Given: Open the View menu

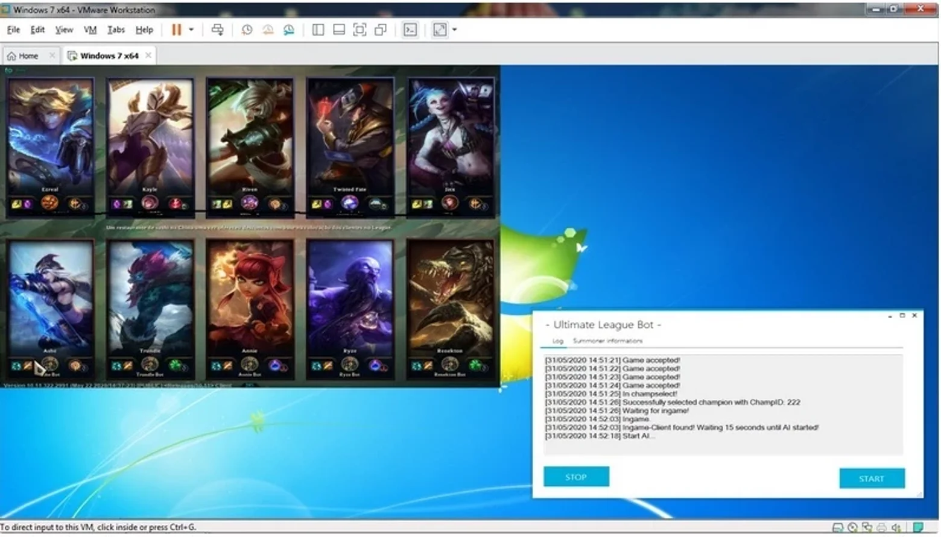Looking at the screenshot, I should [64, 30].
